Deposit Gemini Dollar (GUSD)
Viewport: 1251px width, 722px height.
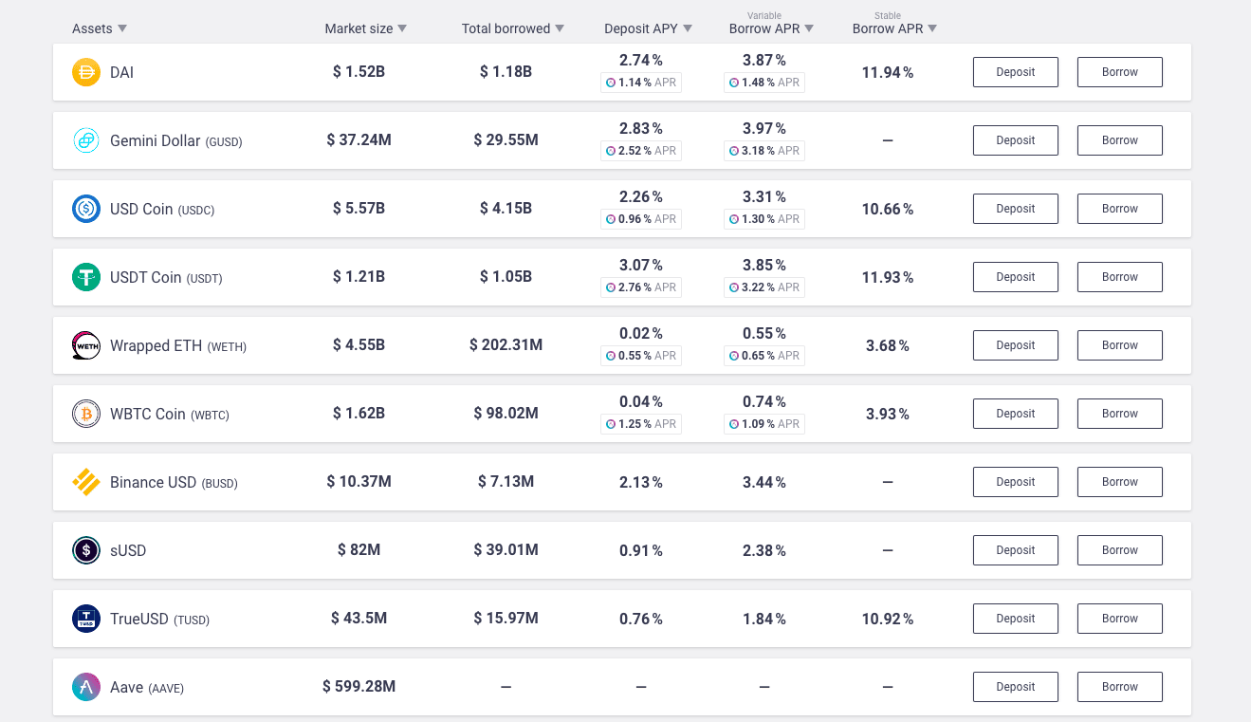[x=1016, y=140]
